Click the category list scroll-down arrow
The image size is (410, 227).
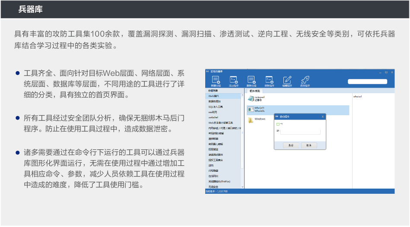click(x=242, y=186)
